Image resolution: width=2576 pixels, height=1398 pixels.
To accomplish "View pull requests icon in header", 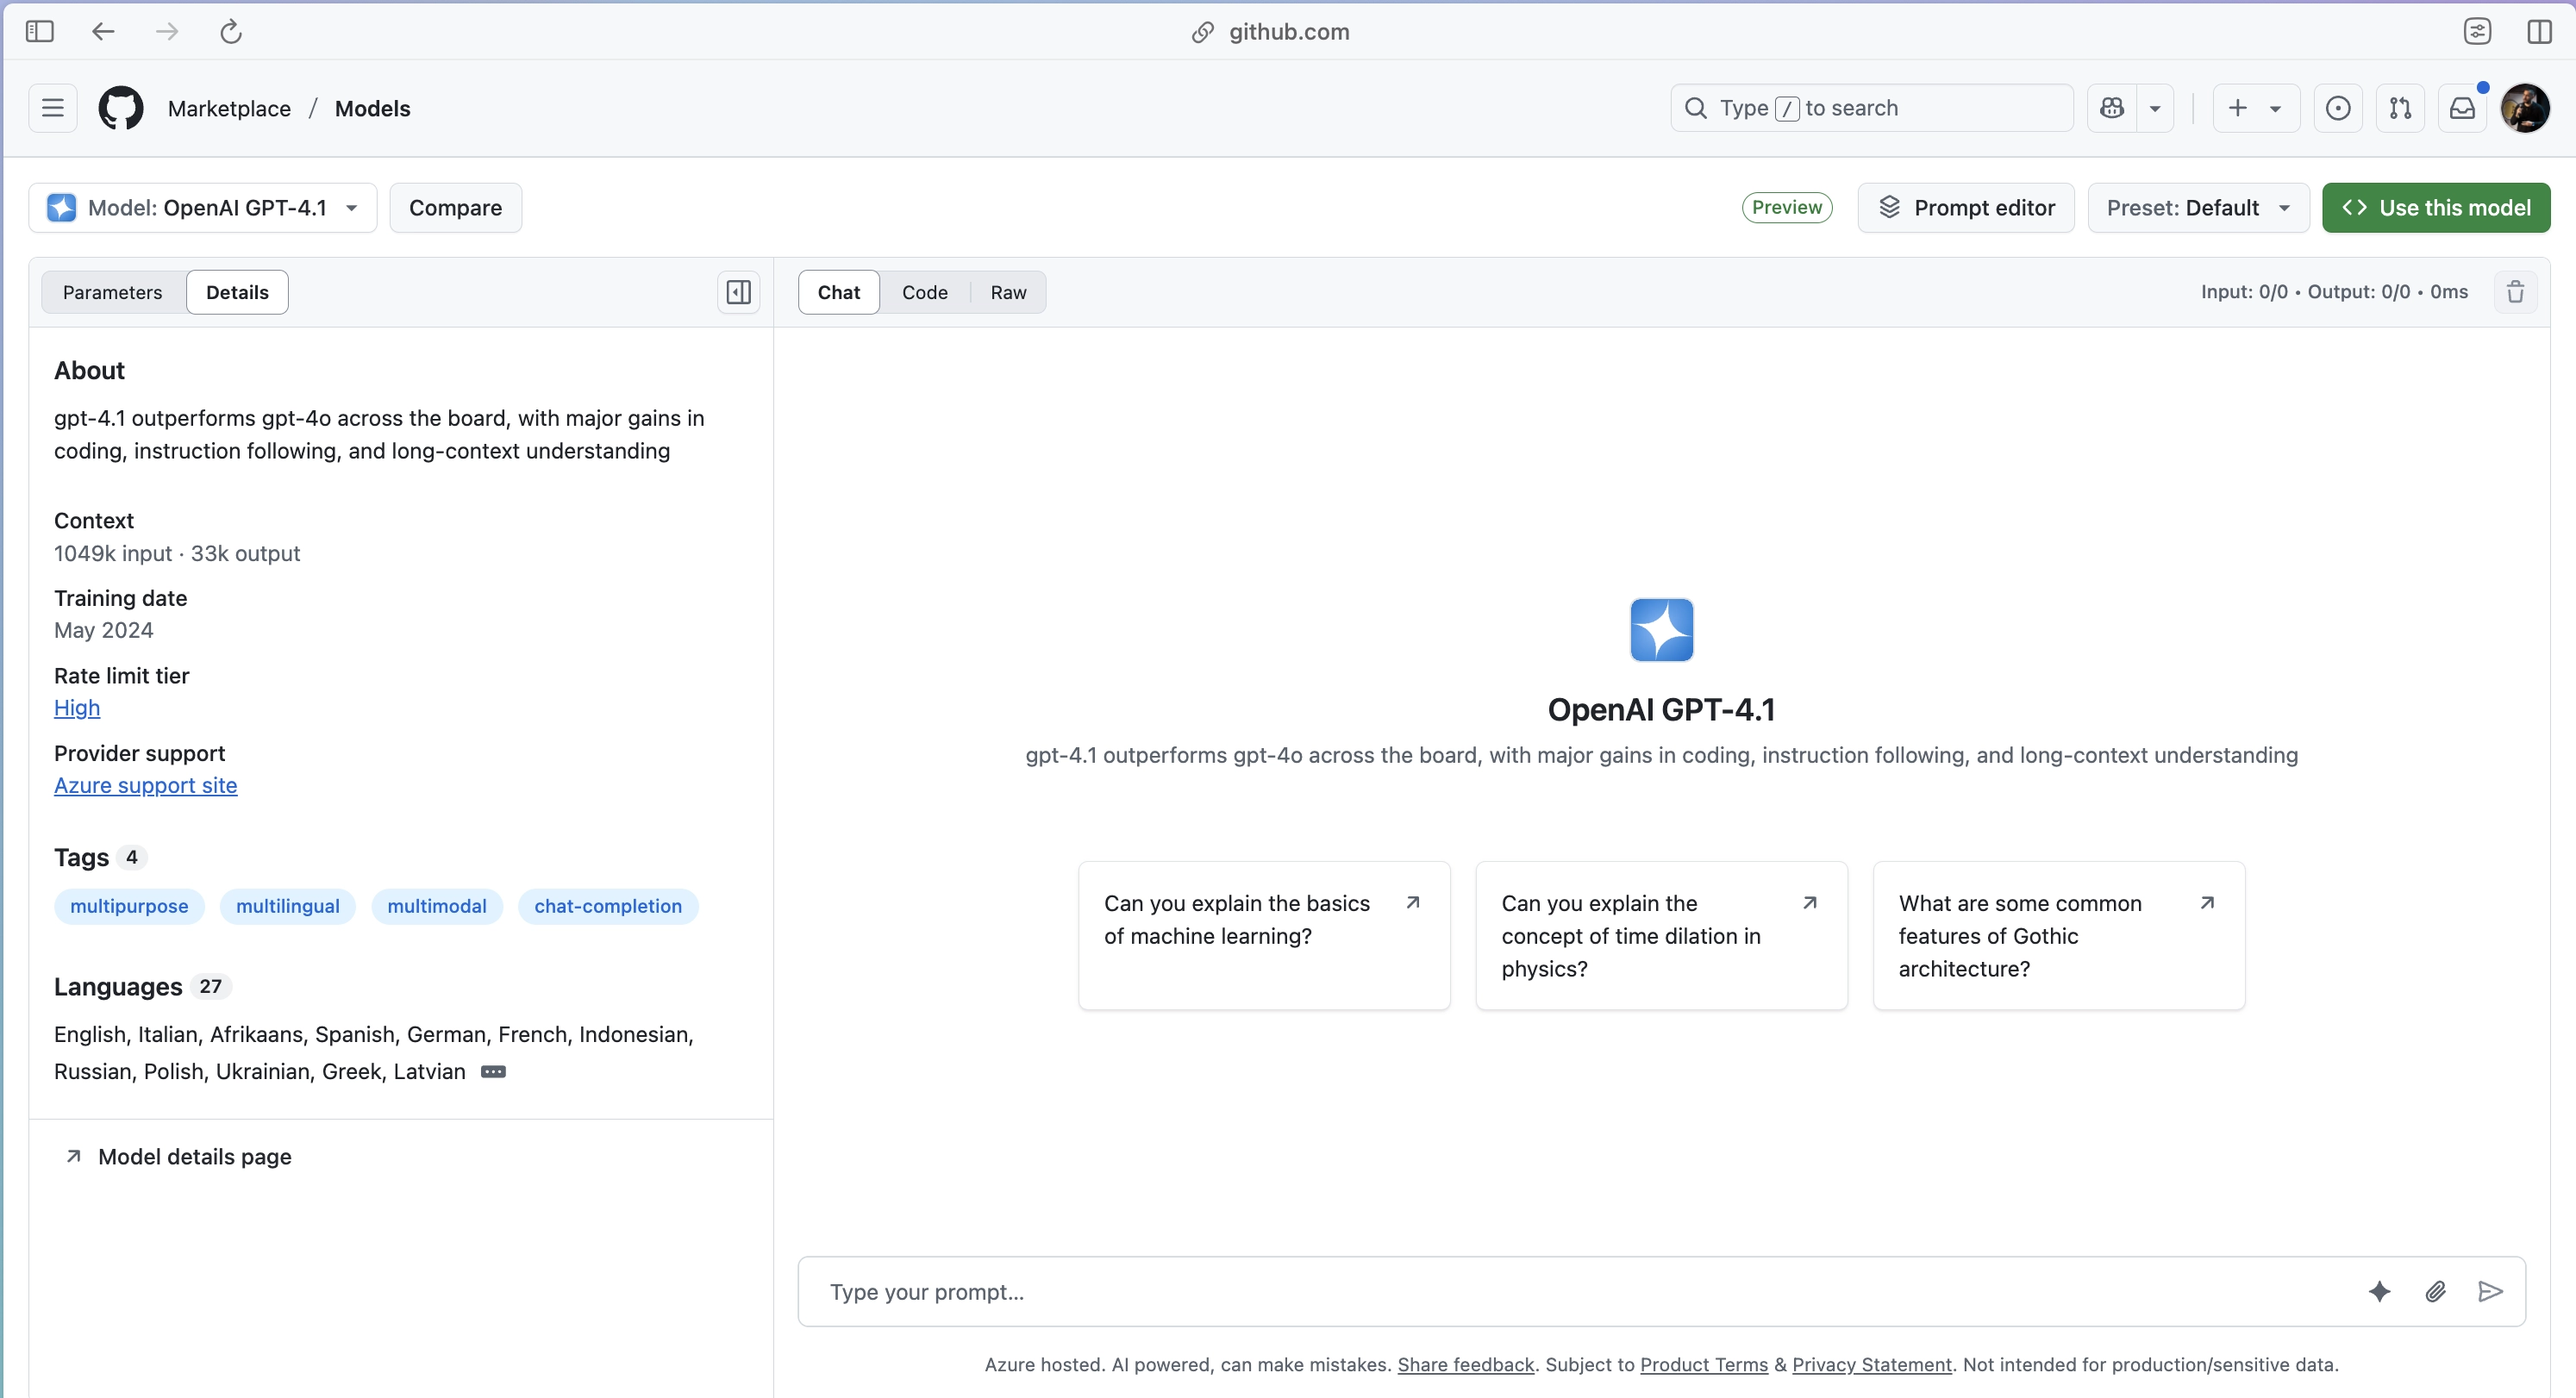I will click(2400, 108).
